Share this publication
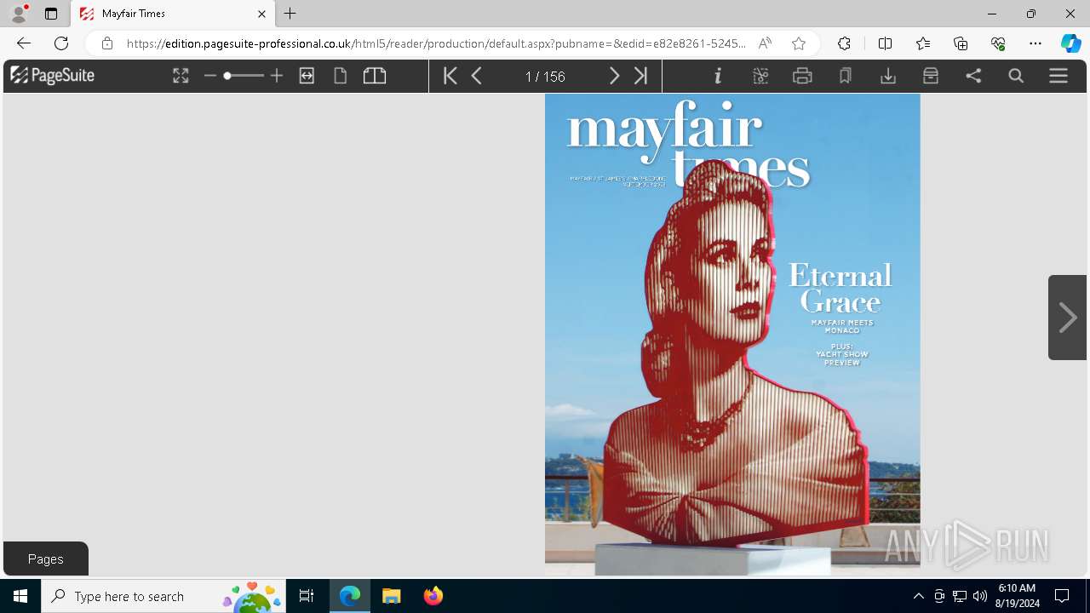This screenshot has height=613, width=1090. tap(973, 76)
